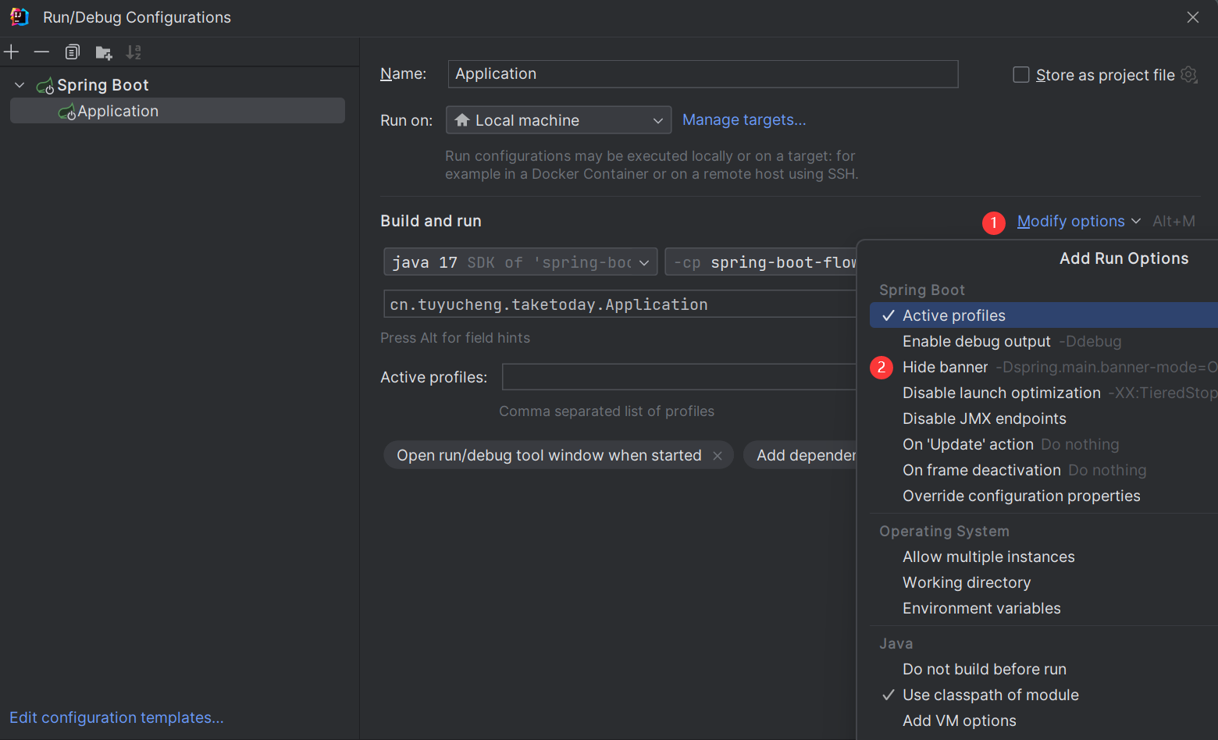Screen dimensions: 1218x740
Task: Close the Run/Debug Configurations dialog
Action: [x=1193, y=17]
